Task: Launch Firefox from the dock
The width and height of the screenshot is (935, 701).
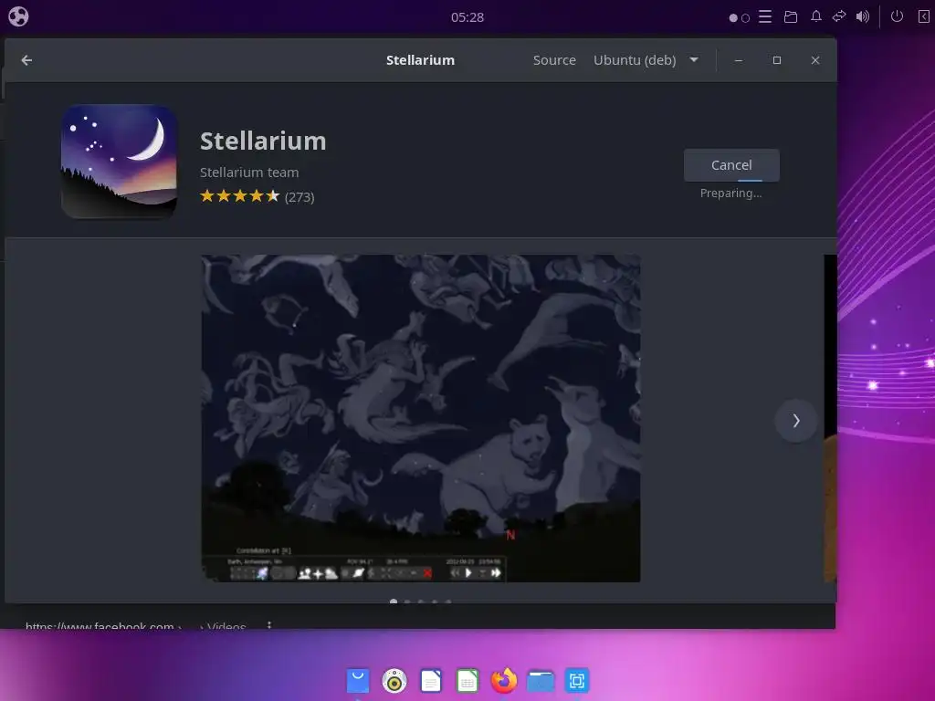Action: point(504,681)
